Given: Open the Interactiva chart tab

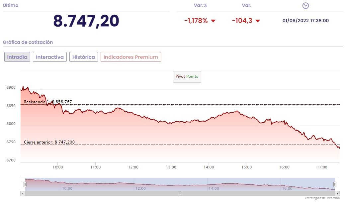Looking at the screenshot, I should [x=50, y=57].
